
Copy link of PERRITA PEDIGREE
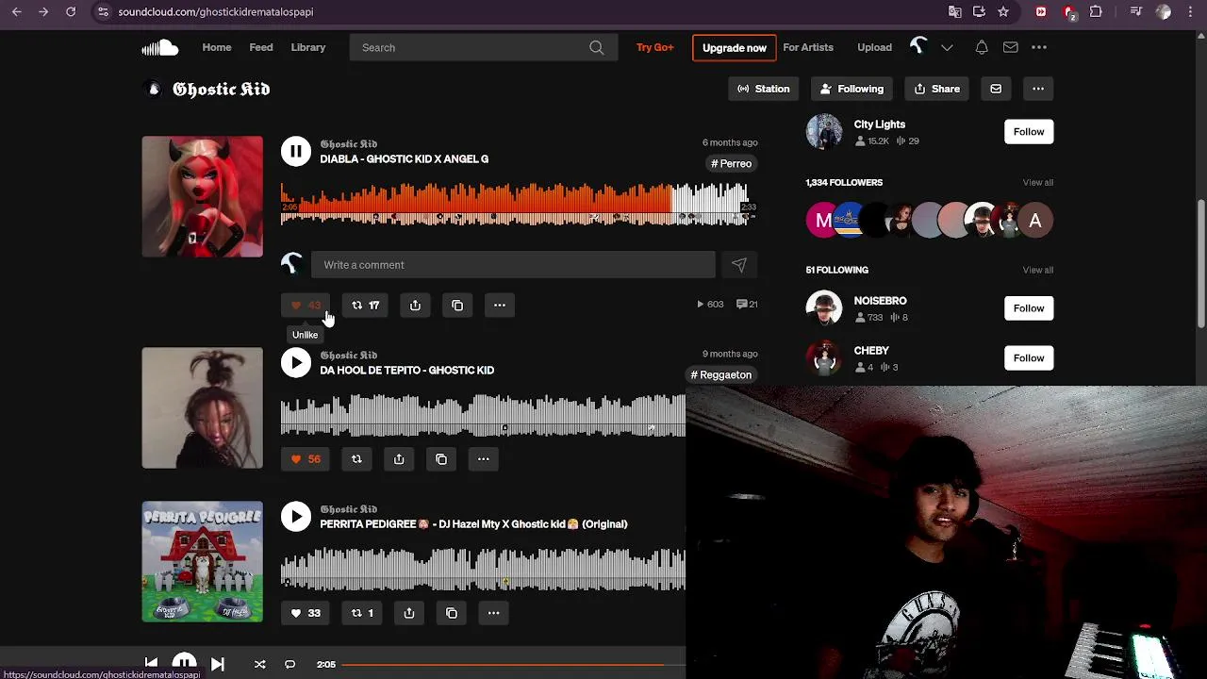pyautogui.click(x=452, y=613)
